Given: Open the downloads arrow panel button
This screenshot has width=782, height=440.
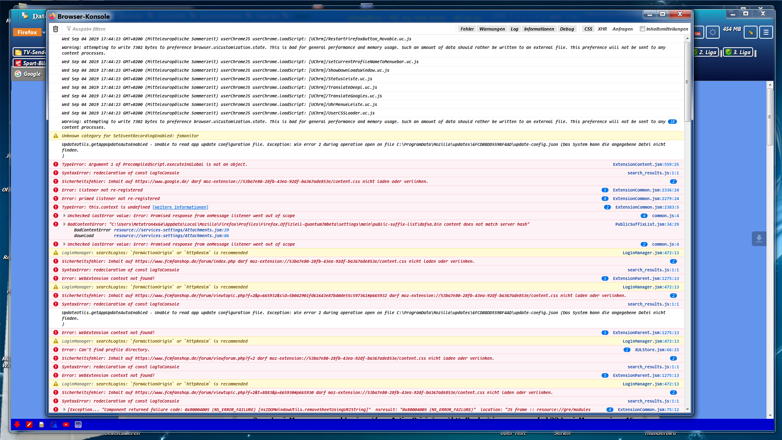Looking at the screenshot, I should [x=759, y=239].
